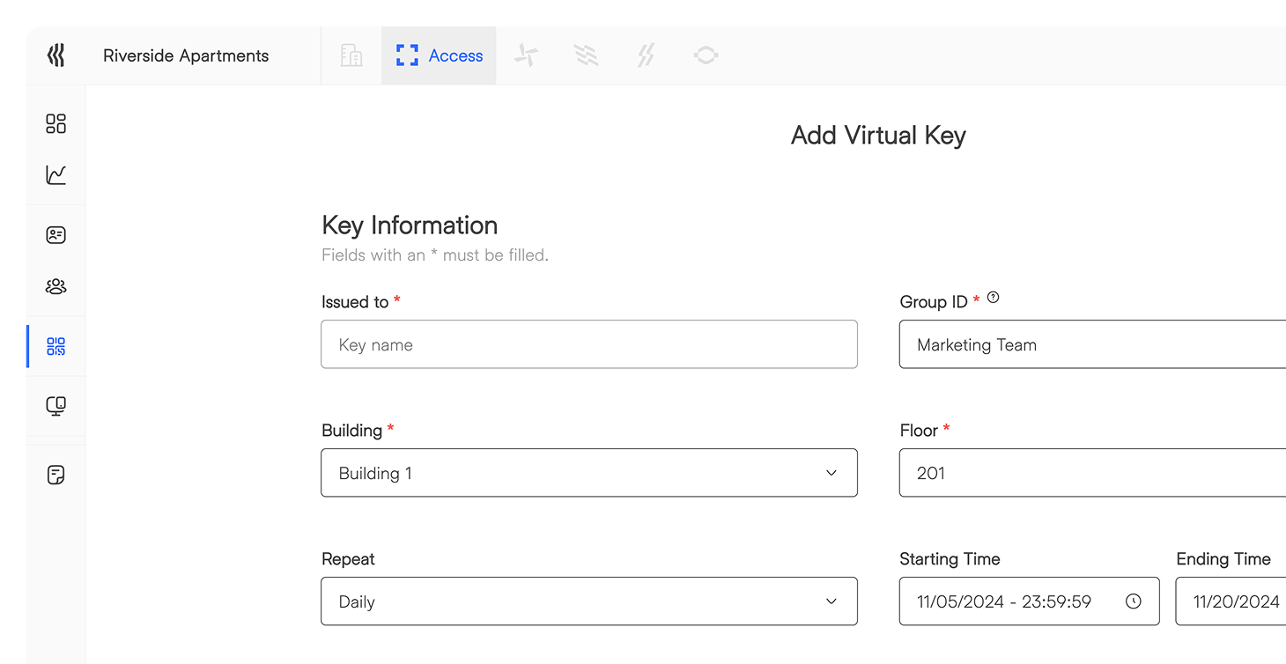Open QR code virtual keys icon

coord(55,346)
